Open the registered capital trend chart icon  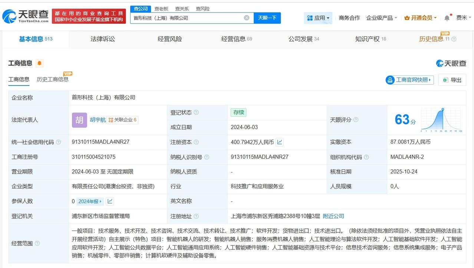pos(280,142)
